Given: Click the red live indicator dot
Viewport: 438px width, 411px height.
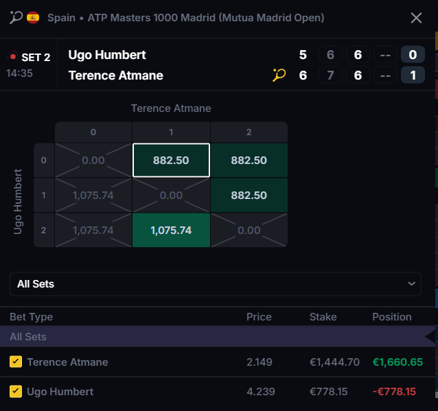Looking at the screenshot, I should pos(12,56).
